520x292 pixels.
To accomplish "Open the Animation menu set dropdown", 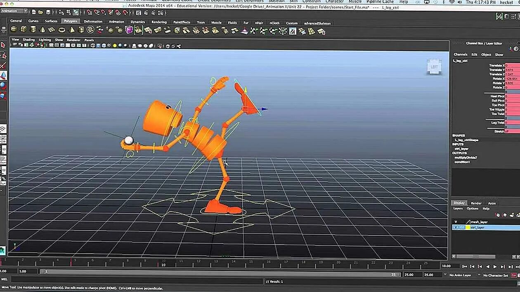I will point(14,11).
